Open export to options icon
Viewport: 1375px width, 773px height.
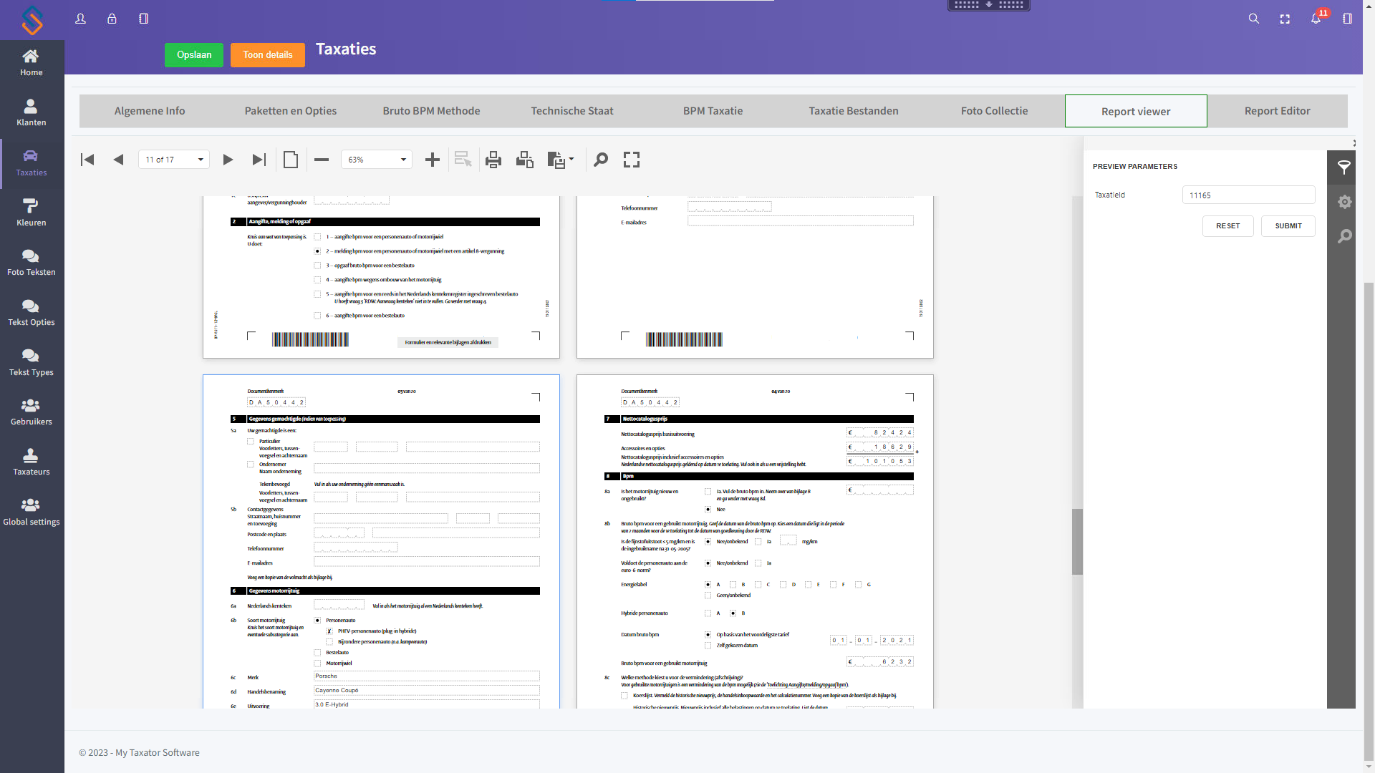click(556, 160)
